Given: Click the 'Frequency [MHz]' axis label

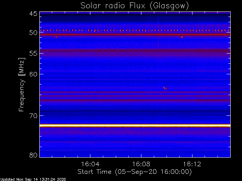Looking at the screenshot, I should (x=22, y=84).
